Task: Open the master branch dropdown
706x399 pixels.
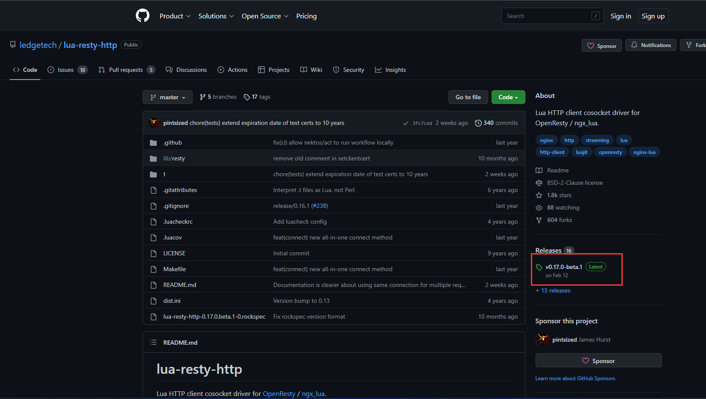Action: click(x=167, y=98)
